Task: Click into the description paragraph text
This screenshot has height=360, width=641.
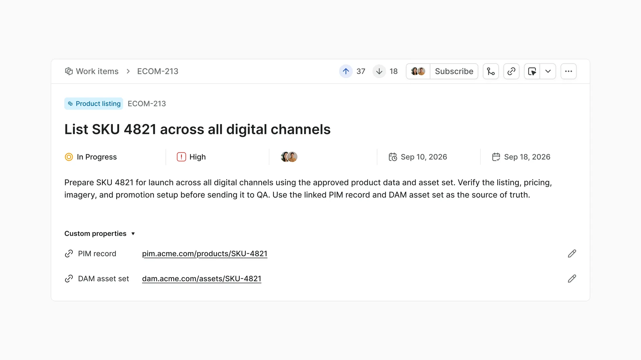Action: (x=308, y=189)
